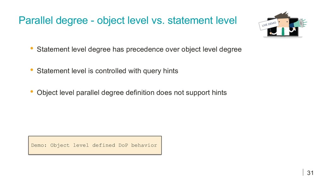Click the orange bullet before 'Statement level is controlled'

(32, 70)
